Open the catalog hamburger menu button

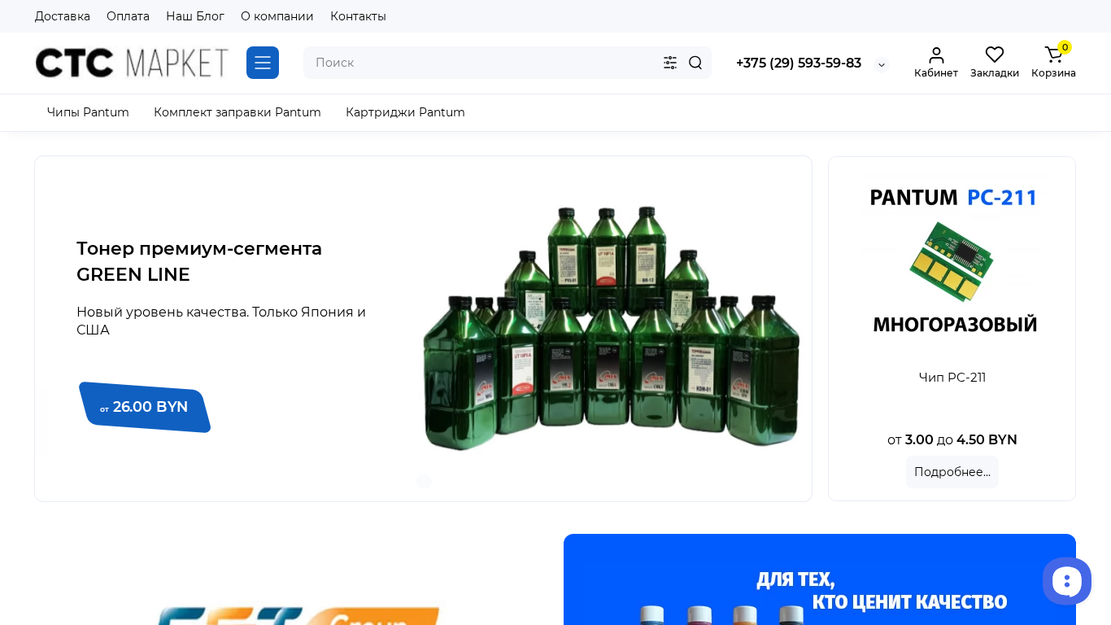[x=263, y=63]
